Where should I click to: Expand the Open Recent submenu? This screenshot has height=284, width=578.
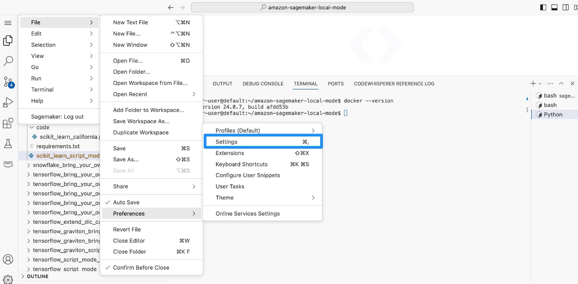click(x=151, y=94)
